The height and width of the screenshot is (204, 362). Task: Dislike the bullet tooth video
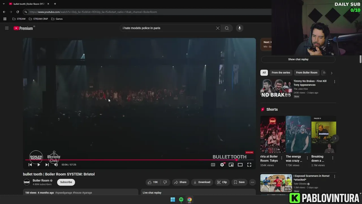165,182
